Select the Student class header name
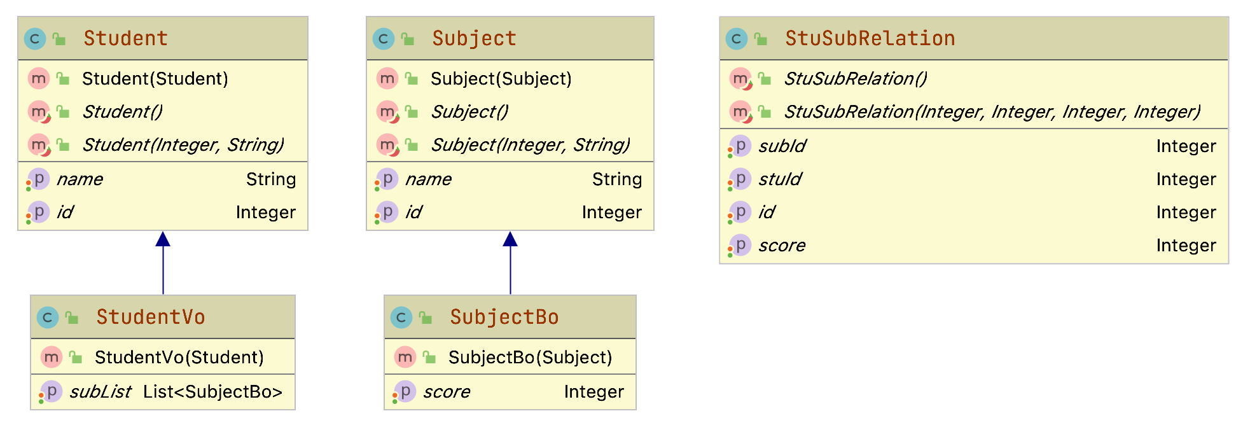The height and width of the screenshot is (425, 1243). (x=125, y=39)
